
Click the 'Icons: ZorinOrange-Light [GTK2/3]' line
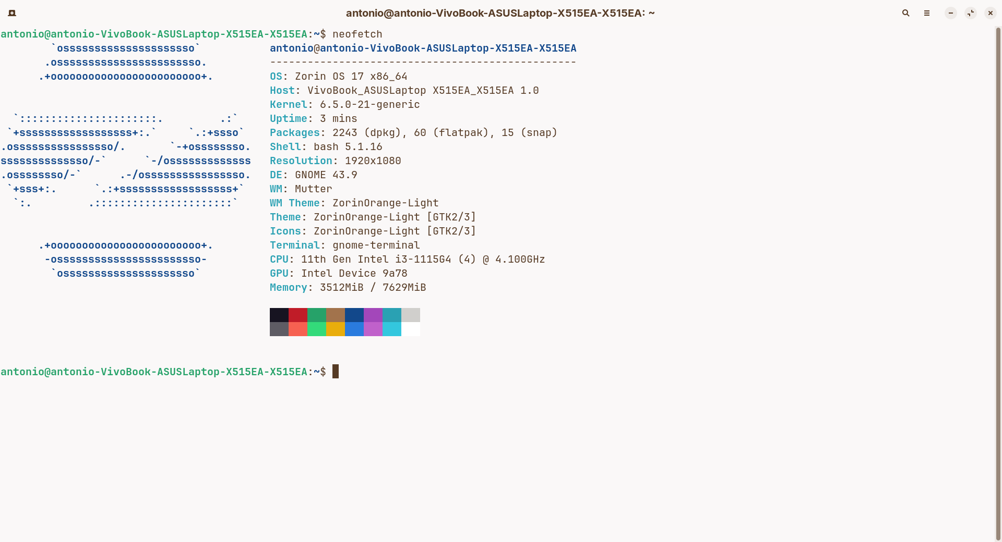[373, 231]
